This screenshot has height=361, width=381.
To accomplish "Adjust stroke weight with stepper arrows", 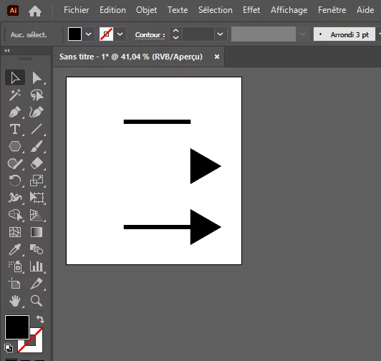I will [x=175, y=34].
